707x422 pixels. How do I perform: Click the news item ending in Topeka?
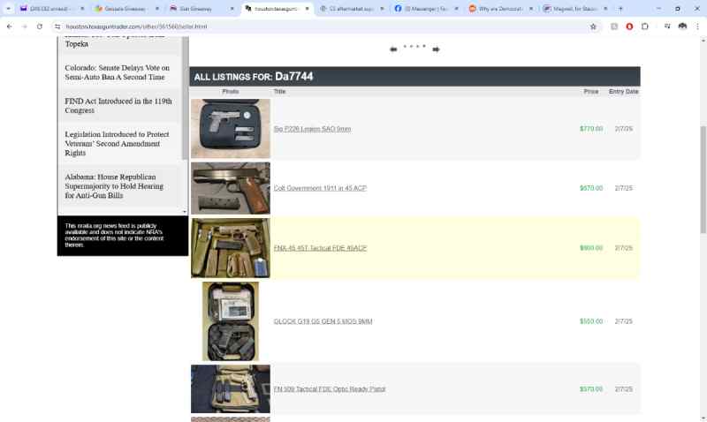77,43
